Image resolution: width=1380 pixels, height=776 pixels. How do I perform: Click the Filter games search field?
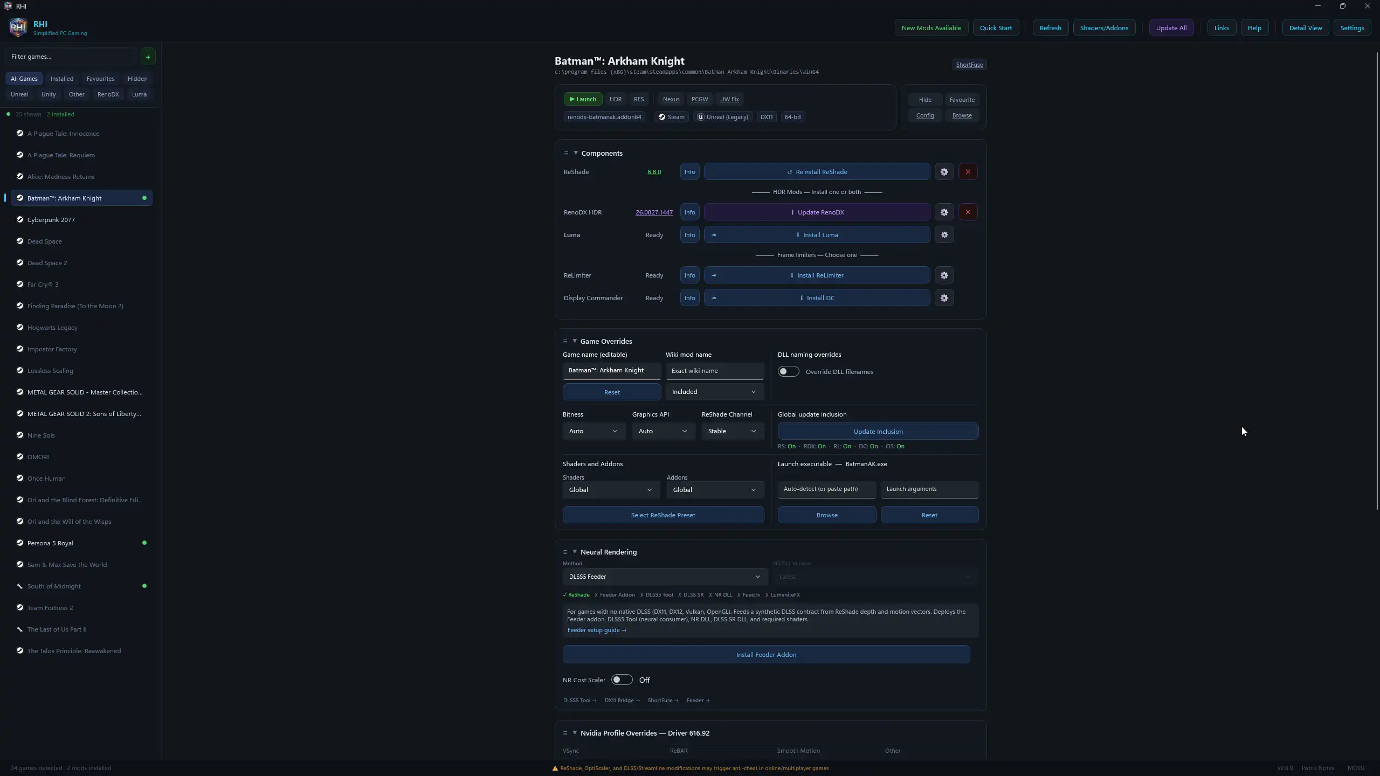pyautogui.click(x=71, y=57)
